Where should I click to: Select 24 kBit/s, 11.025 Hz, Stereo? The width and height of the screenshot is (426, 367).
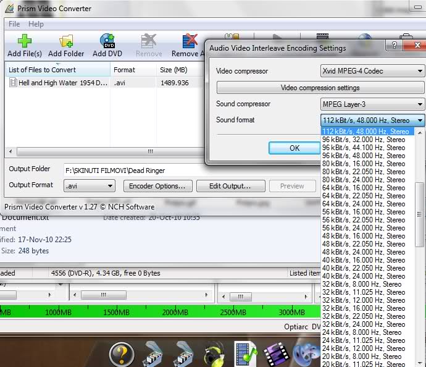tap(367, 340)
